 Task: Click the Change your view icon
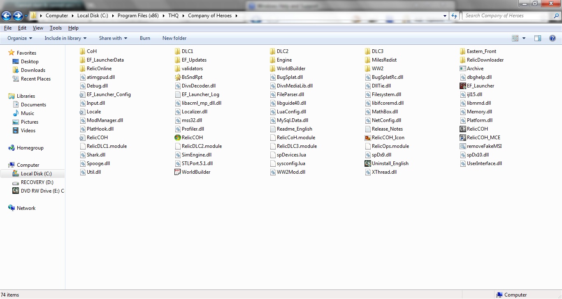(515, 38)
